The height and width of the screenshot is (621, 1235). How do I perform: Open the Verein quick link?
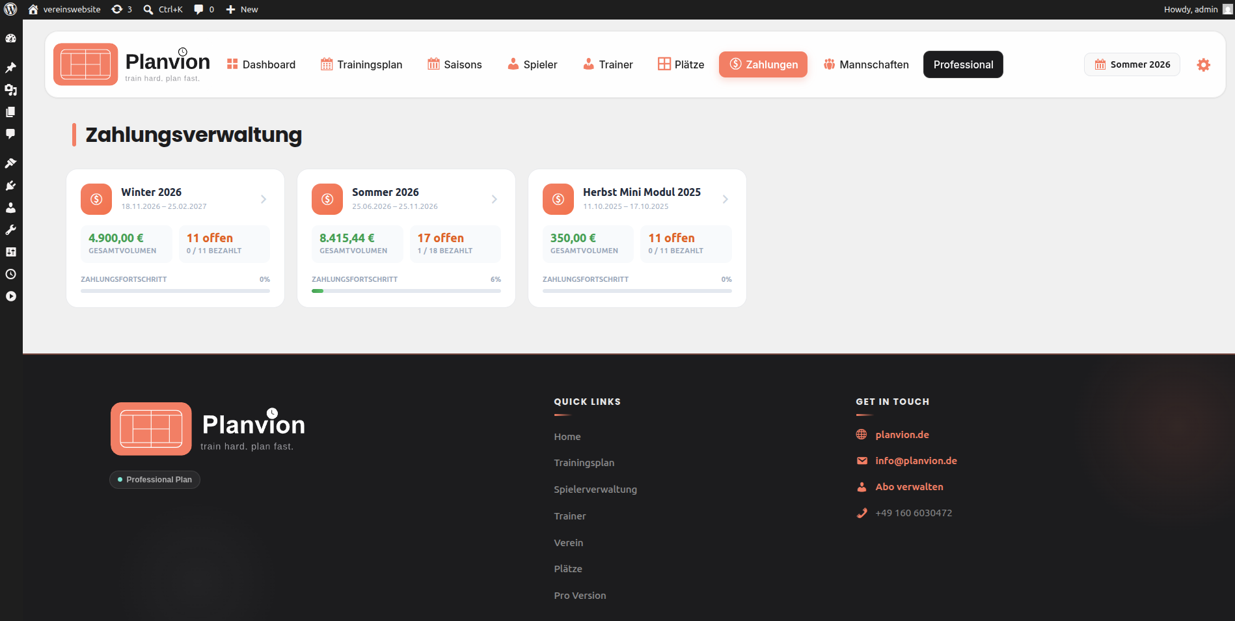(x=569, y=543)
